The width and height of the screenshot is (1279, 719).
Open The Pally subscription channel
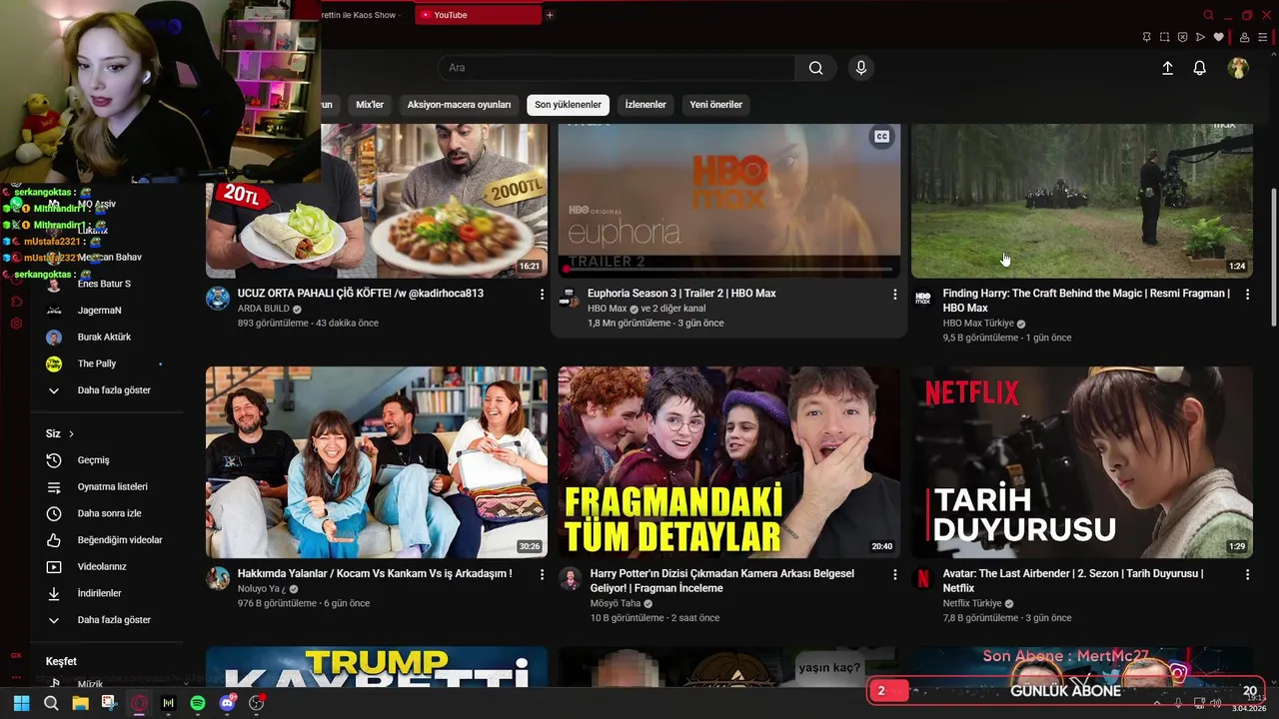[x=97, y=363]
